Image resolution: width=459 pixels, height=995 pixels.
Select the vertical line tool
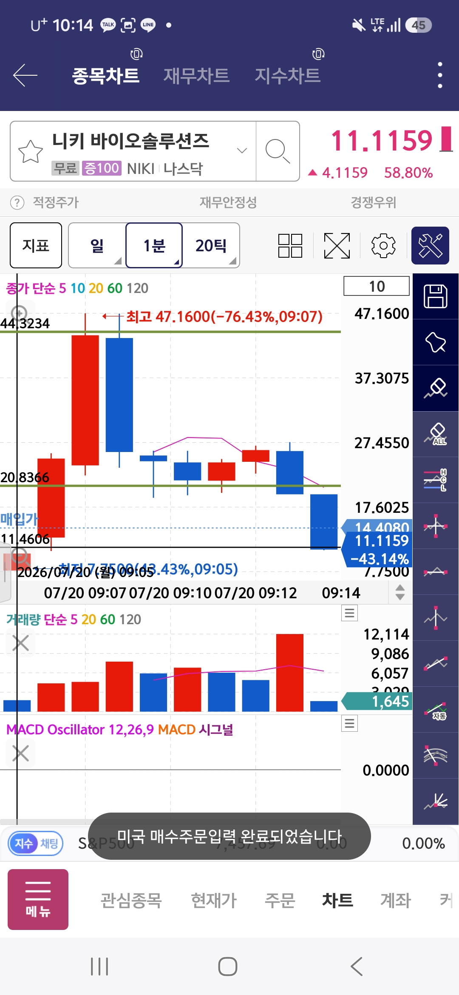[436, 618]
